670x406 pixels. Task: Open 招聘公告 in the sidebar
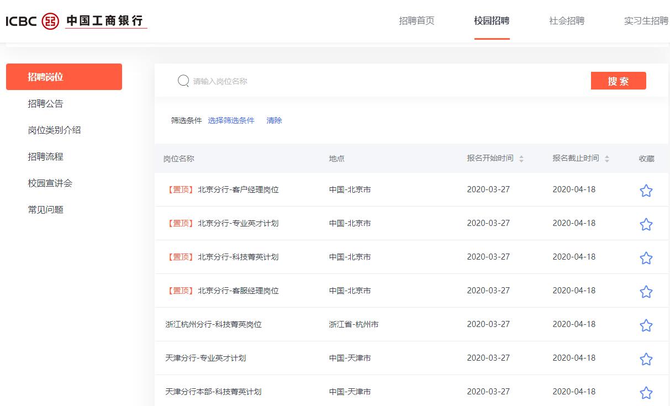click(x=46, y=104)
